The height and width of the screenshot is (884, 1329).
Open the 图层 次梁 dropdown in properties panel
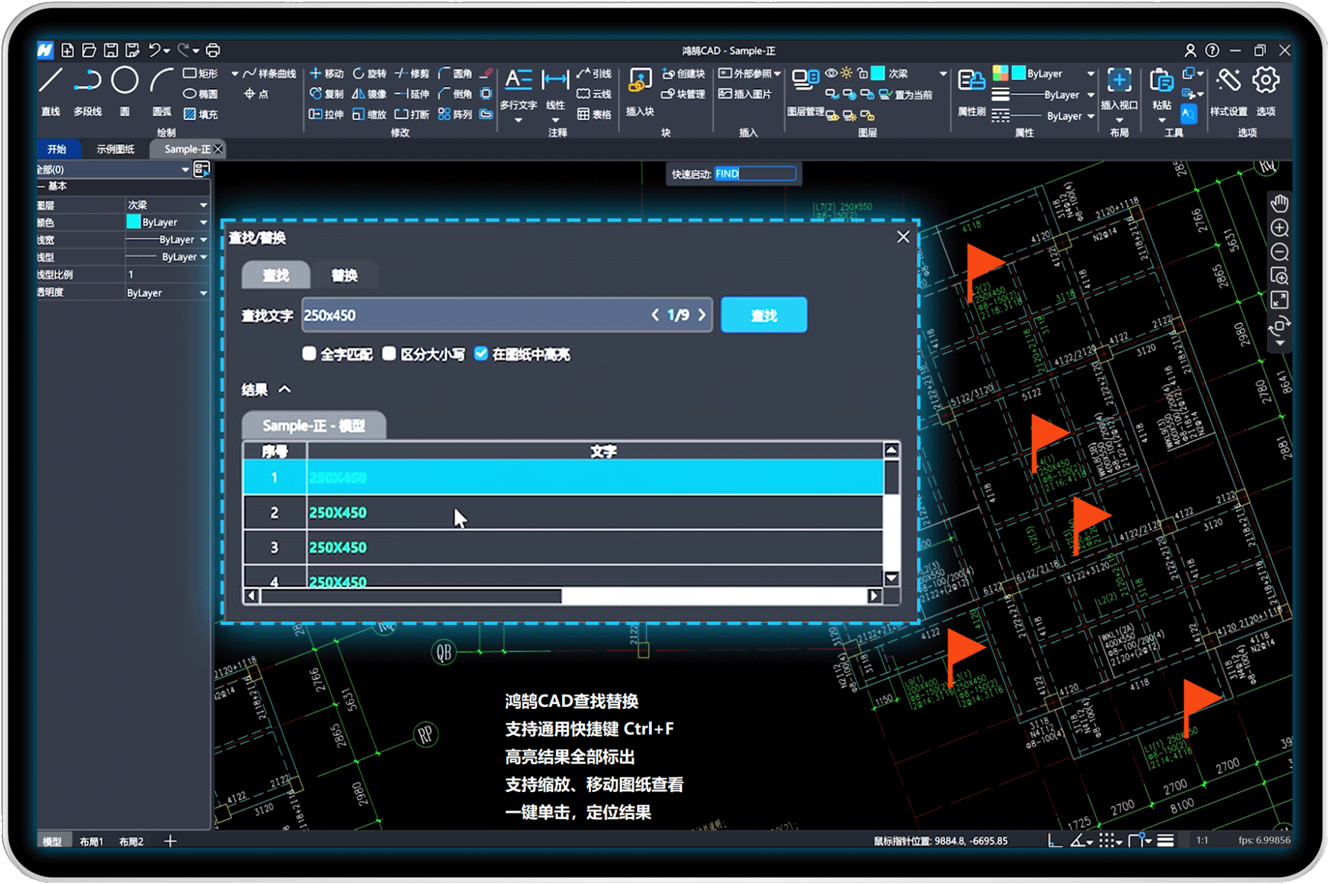[167, 205]
